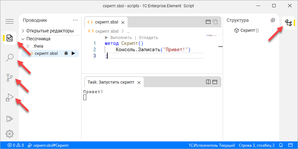Expand the .theia folder
The height and width of the screenshot is (149, 298).
[28, 46]
